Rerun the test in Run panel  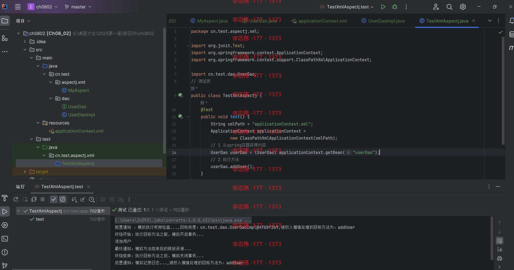pos(16,200)
